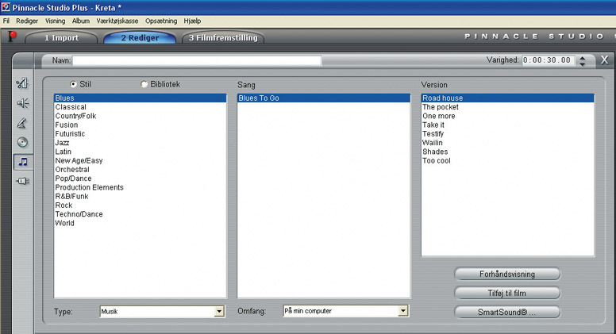The height and width of the screenshot is (334, 616).
Task: Open the audio volume speaker tool
Action: point(22,103)
